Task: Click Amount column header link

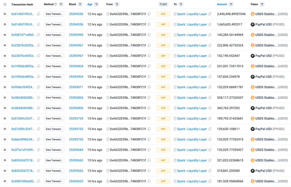Action: click(x=222, y=4)
